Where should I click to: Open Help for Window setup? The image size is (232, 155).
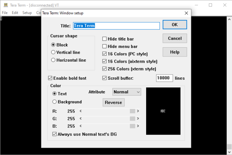click(x=175, y=52)
